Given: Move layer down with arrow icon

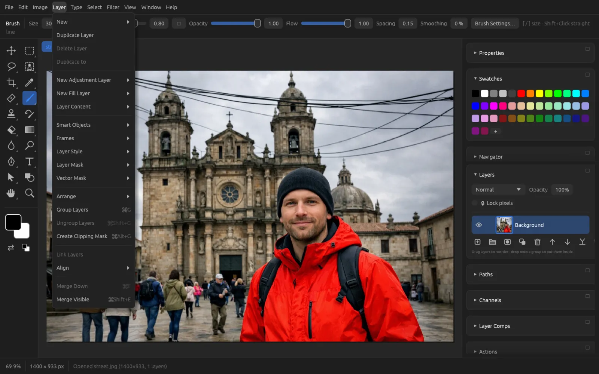Looking at the screenshot, I should tap(567, 242).
